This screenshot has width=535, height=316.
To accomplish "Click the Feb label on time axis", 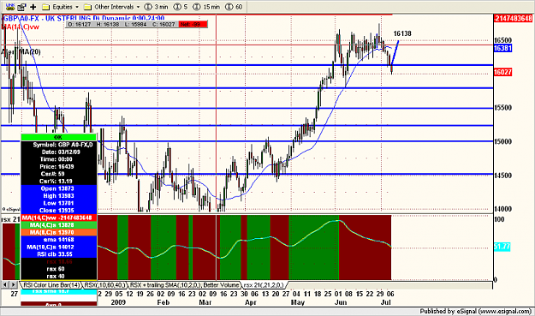I will (163, 302).
